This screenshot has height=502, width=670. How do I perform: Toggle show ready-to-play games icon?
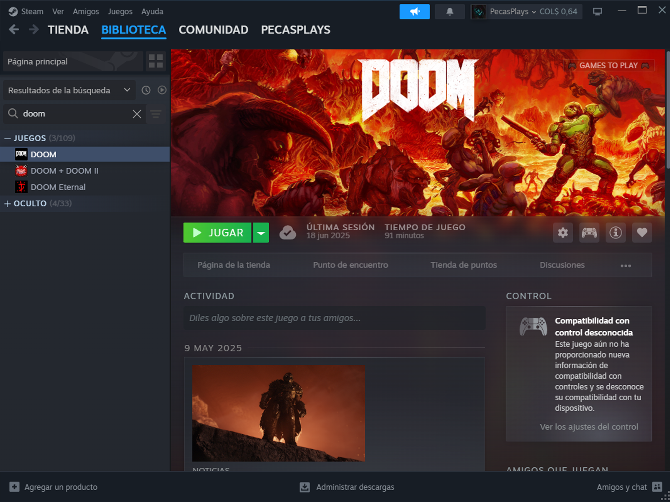click(162, 90)
